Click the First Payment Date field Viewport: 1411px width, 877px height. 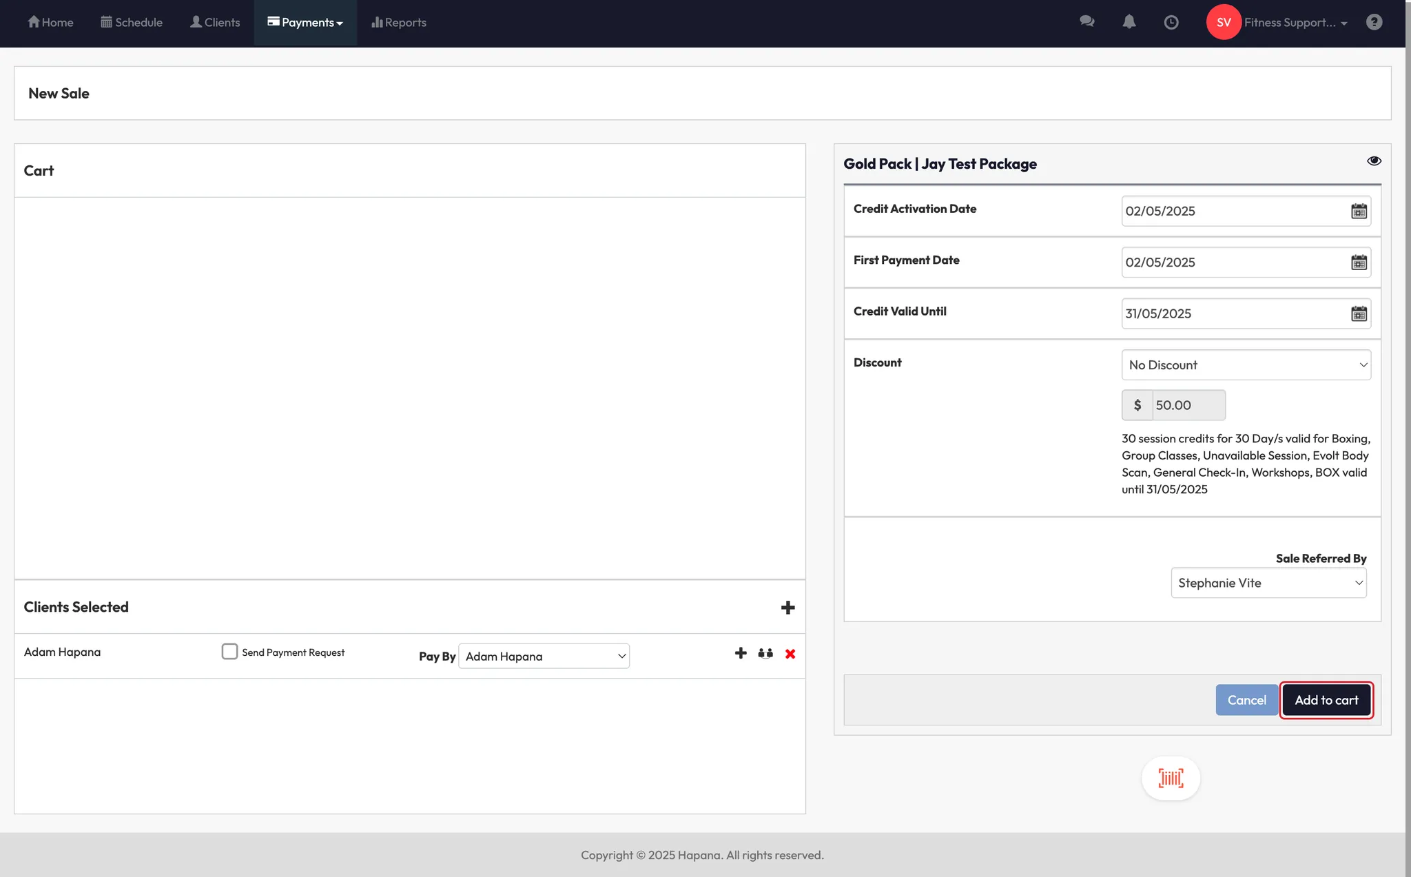[1233, 262]
